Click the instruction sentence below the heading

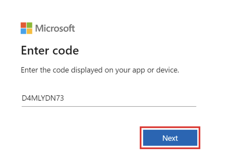pos(100,70)
